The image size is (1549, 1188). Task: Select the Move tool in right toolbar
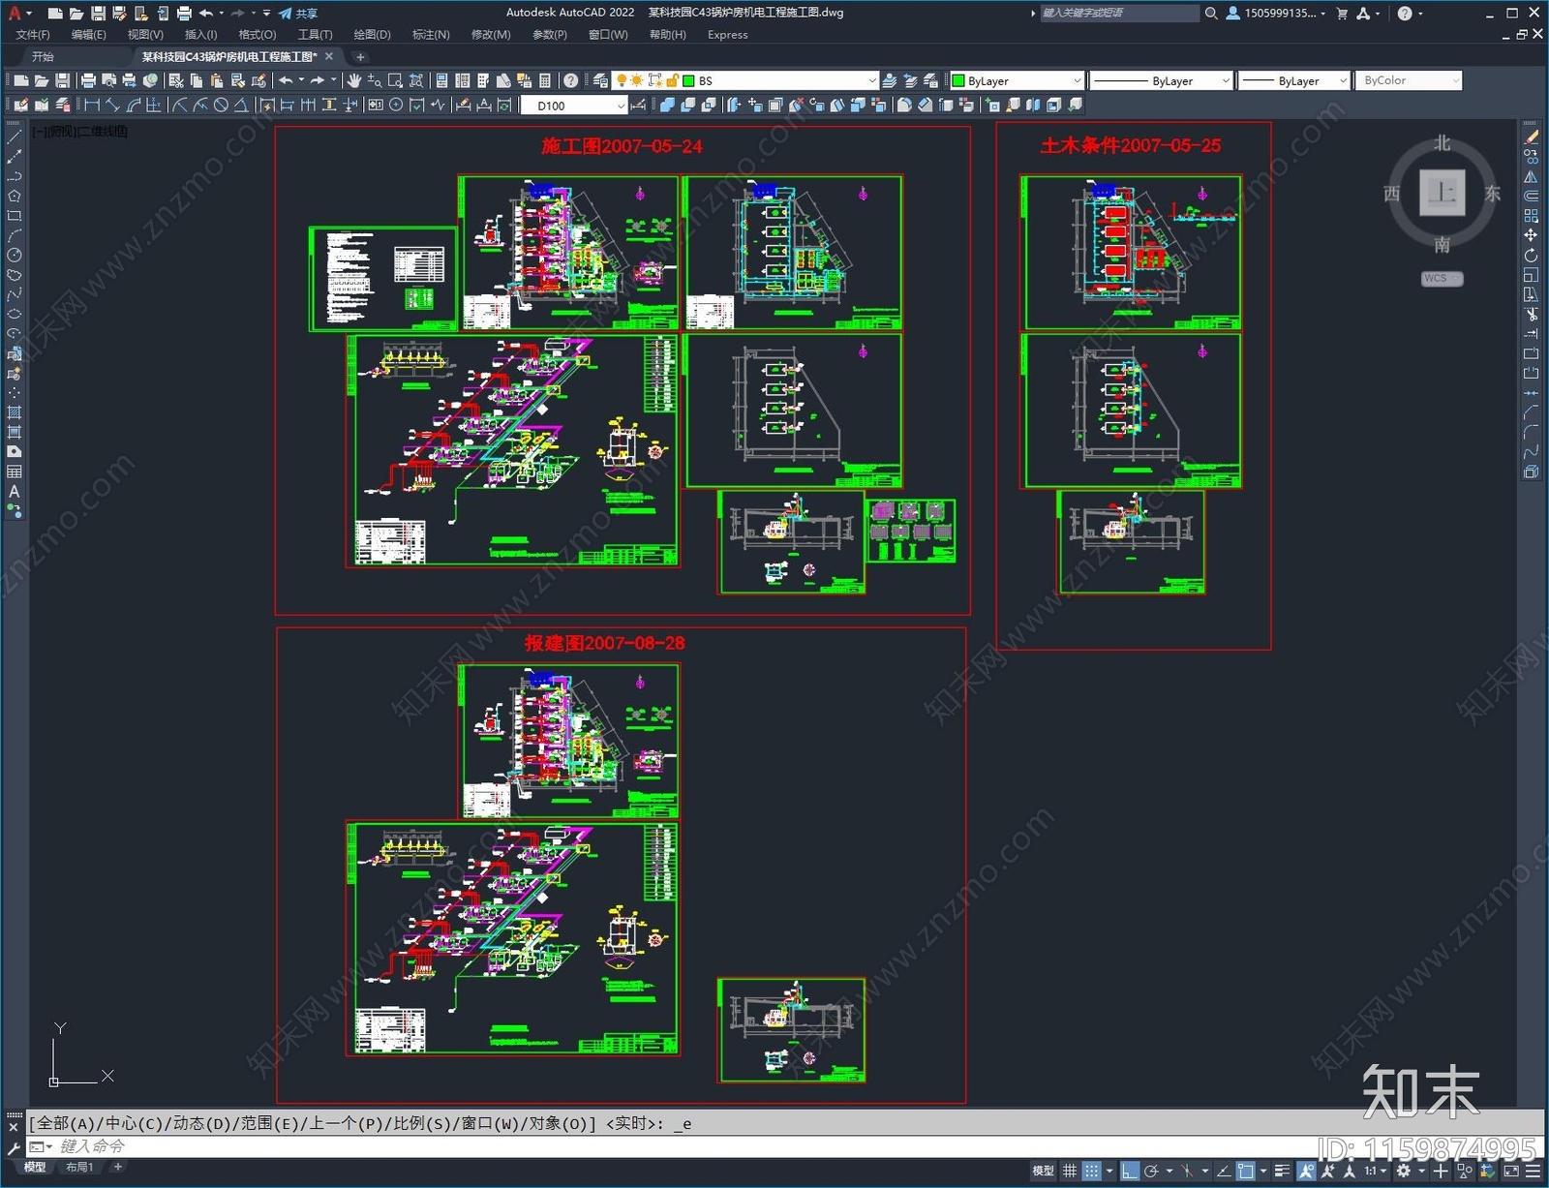tap(1531, 235)
